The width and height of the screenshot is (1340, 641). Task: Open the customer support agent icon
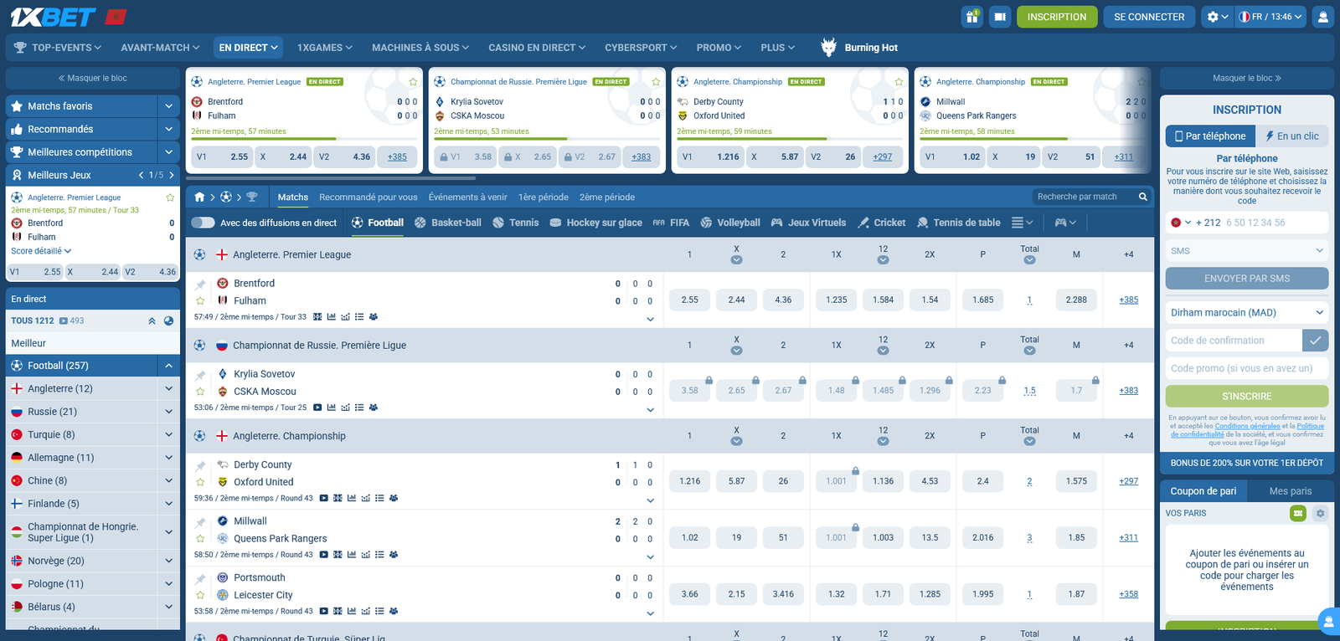point(1323,17)
